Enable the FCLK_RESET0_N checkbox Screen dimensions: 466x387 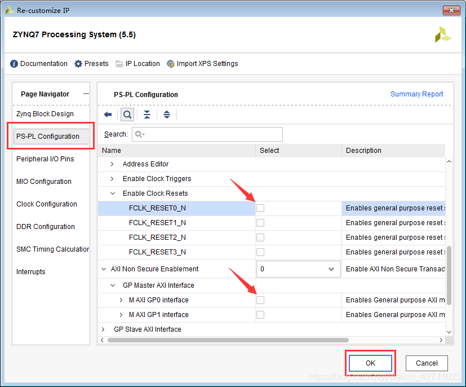point(260,208)
